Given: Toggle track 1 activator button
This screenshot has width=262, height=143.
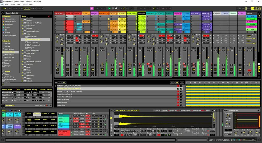Looking at the screenshot, I should click(x=58, y=70).
